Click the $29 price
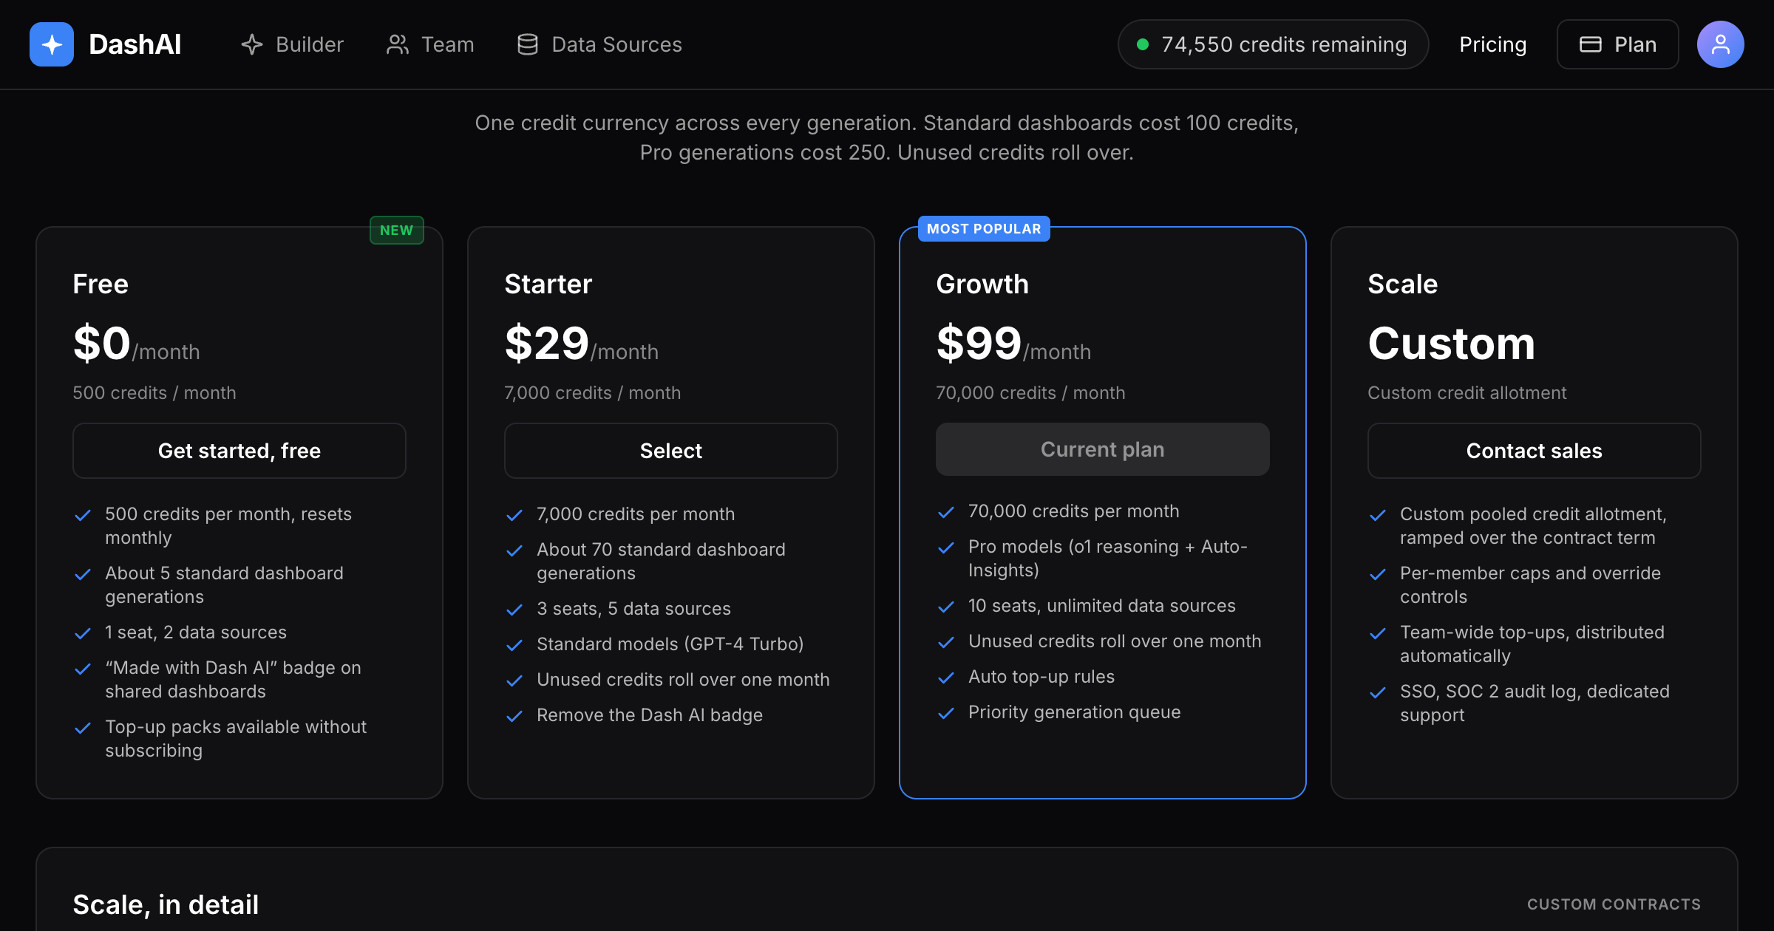 [547, 344]
